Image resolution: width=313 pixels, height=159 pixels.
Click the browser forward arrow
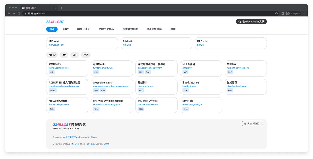[x=14, y=14]
